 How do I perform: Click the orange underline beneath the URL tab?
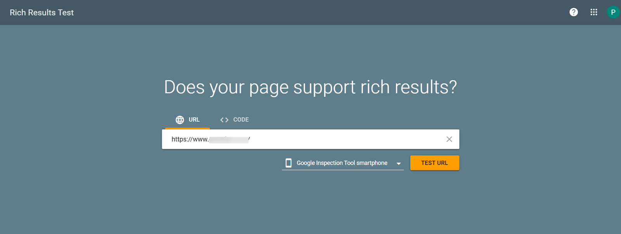(187, 128)
